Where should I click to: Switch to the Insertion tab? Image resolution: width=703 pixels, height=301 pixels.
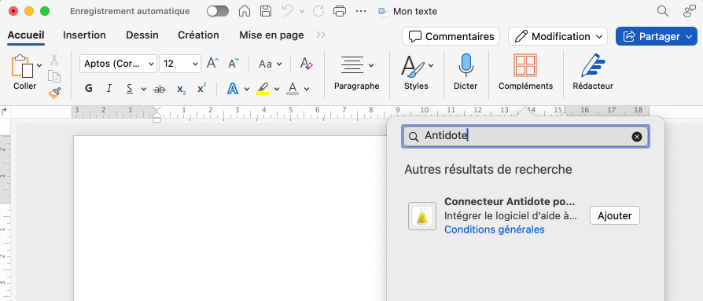[x=84, y=35]
